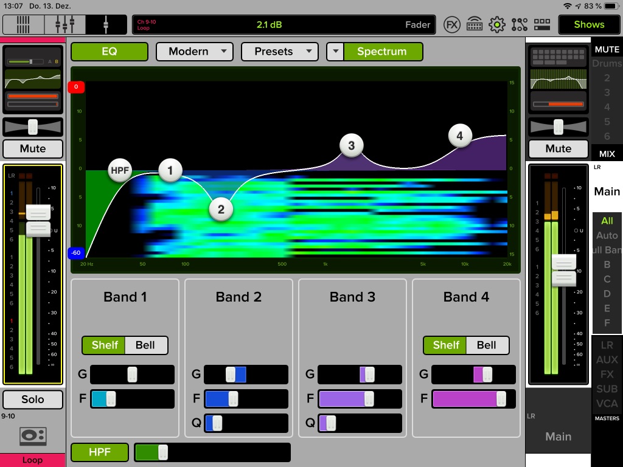Open the FX view icon

click(x=452, y=25)
